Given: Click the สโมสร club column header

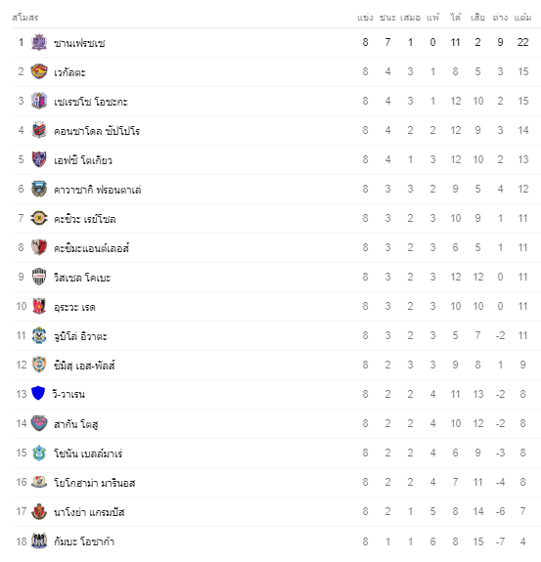Looking at the screenshot, I should (24, 18).
